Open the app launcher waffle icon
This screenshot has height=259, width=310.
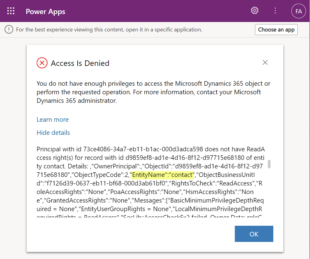coord(11,11)
